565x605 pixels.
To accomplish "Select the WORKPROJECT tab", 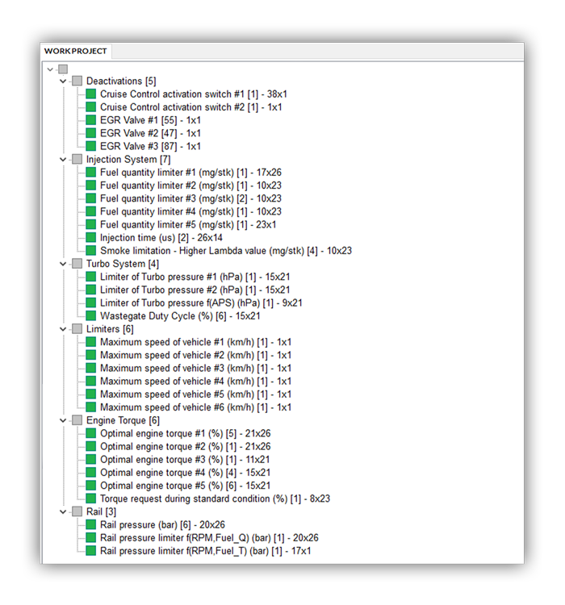I will point(75,51).
